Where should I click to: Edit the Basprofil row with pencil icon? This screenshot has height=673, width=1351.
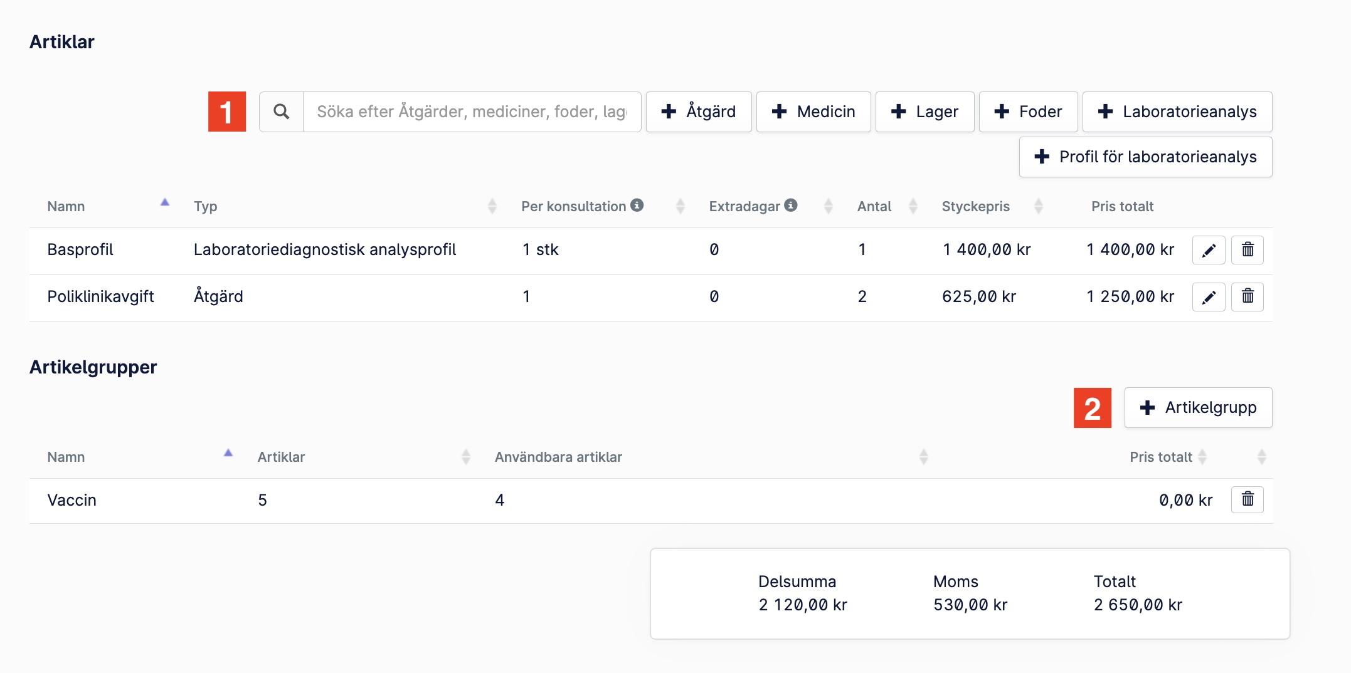(1209, 250)
